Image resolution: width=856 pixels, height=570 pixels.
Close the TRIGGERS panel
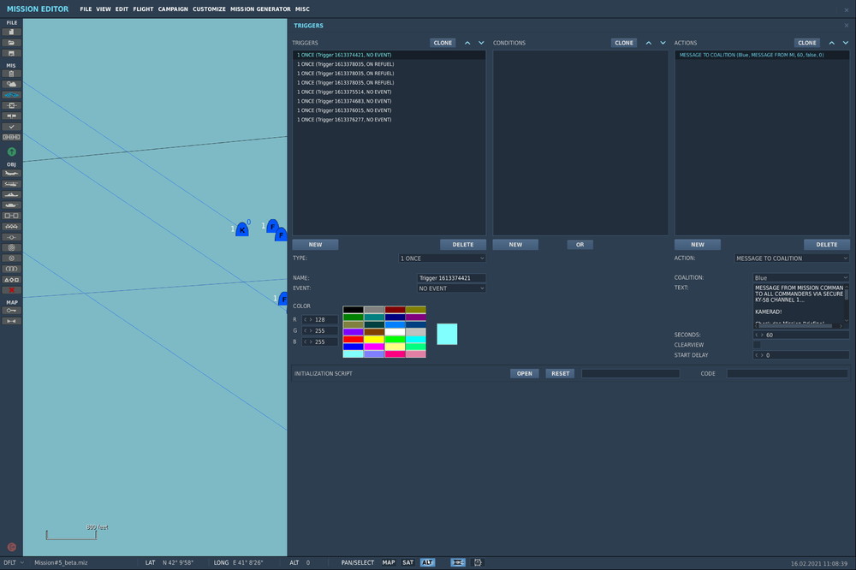tap(847, 26)
